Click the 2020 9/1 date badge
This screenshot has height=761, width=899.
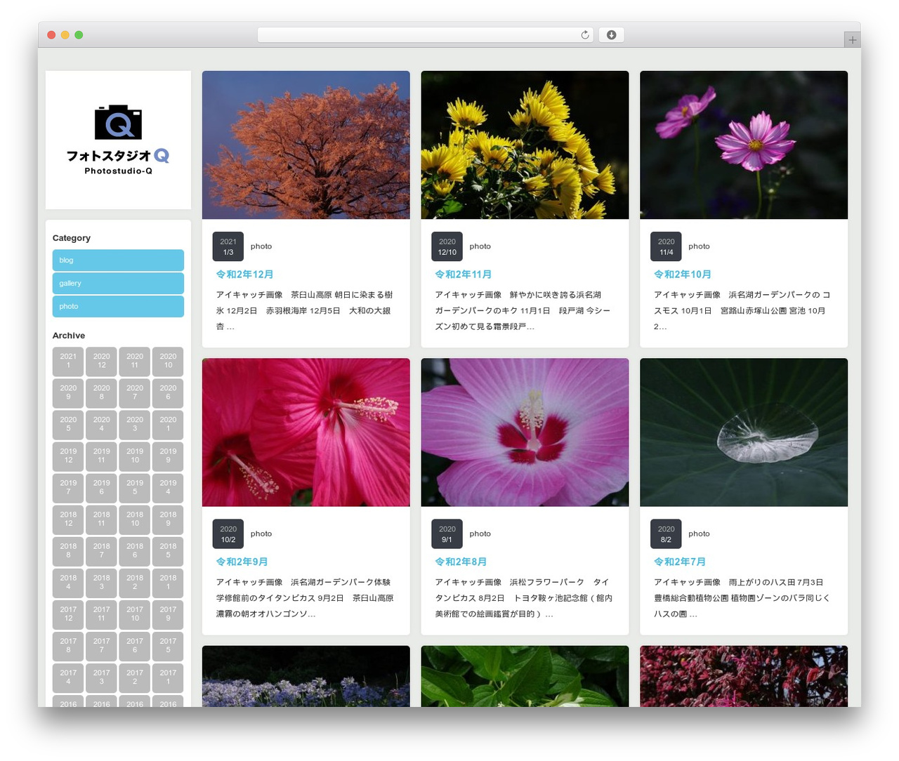[x=447, y=534]
